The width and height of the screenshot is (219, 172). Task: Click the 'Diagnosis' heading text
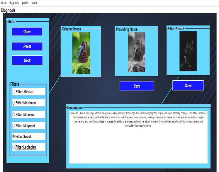coord(8,11)
